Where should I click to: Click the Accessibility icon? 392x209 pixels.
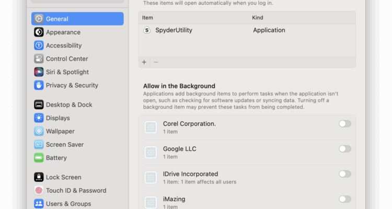point(39,45)
